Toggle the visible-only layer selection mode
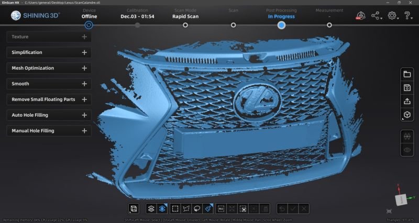Image resolution: width=419 pixels, height=223 pixels. point(151,208)
